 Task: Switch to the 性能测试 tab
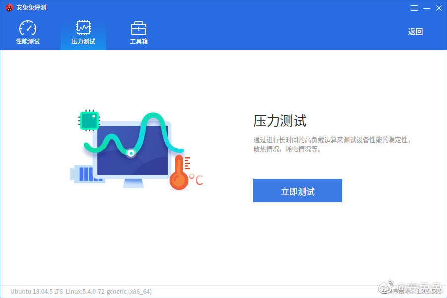[27, 32]
